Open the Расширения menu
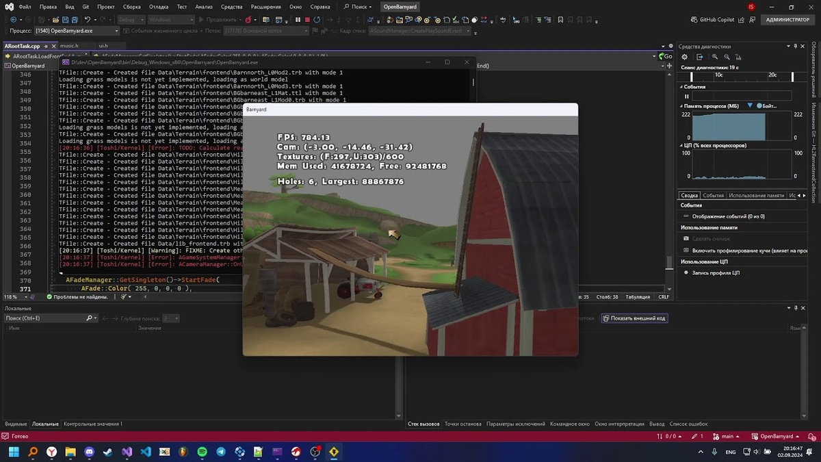Screen dimensions: 821x462 [265, 7]
